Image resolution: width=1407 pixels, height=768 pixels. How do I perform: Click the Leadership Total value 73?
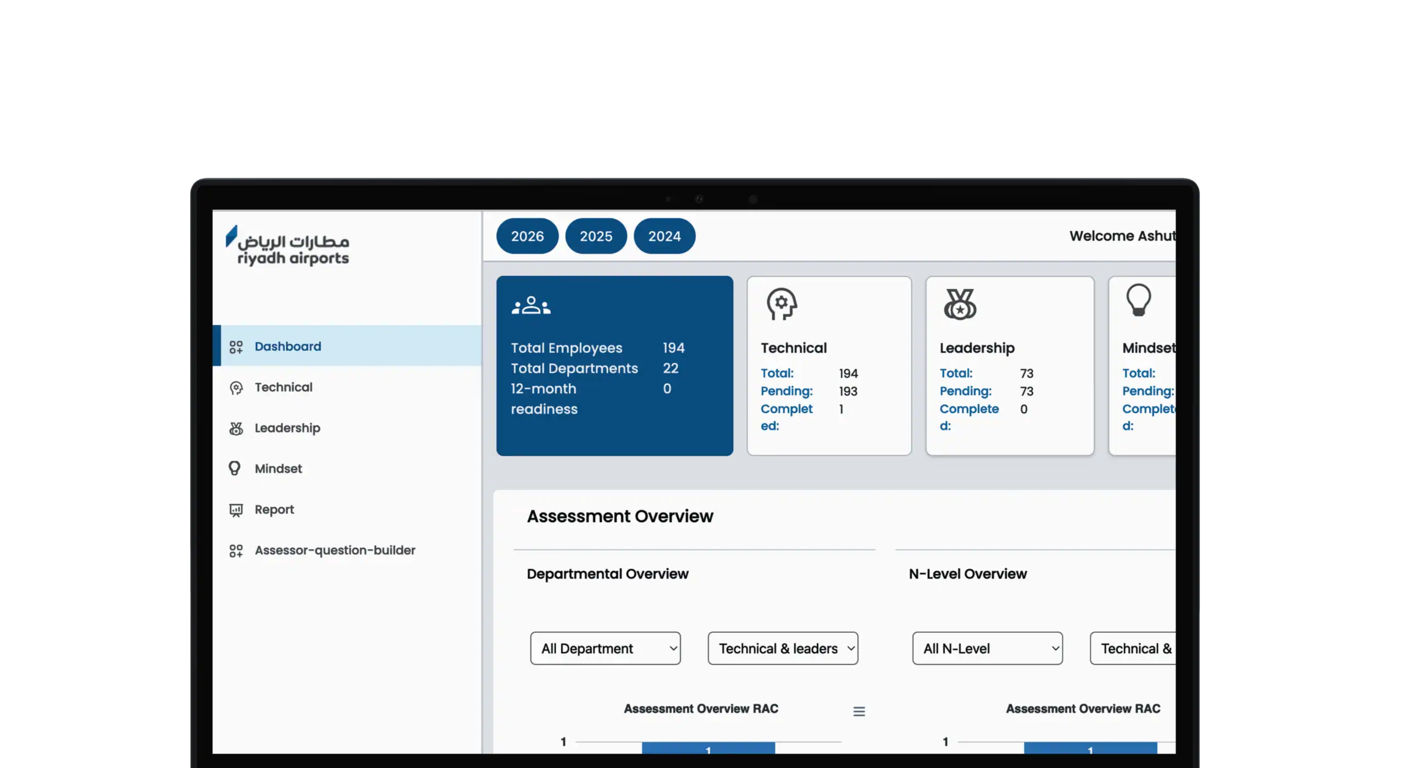click(x=1026, y=374)
